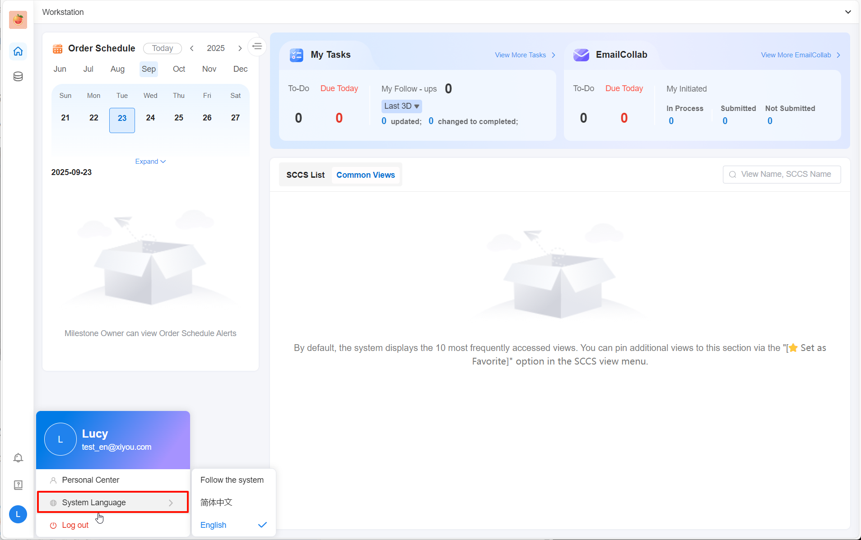Click the blue user avatar in sidebar
The height and width of the screenshot is (540, 861).
tap(18, 514)
